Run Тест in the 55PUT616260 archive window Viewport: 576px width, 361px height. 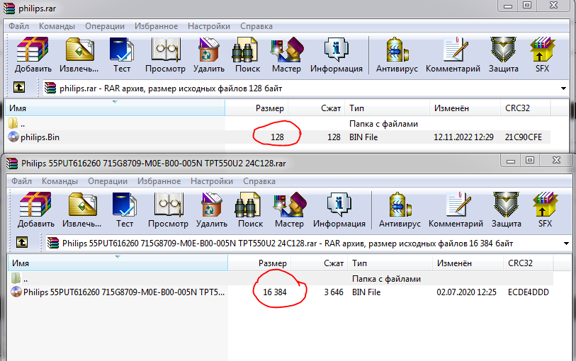coord(125,210)
